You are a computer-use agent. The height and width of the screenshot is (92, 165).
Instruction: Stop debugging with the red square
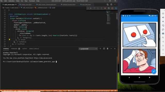[x=112, y=8]
